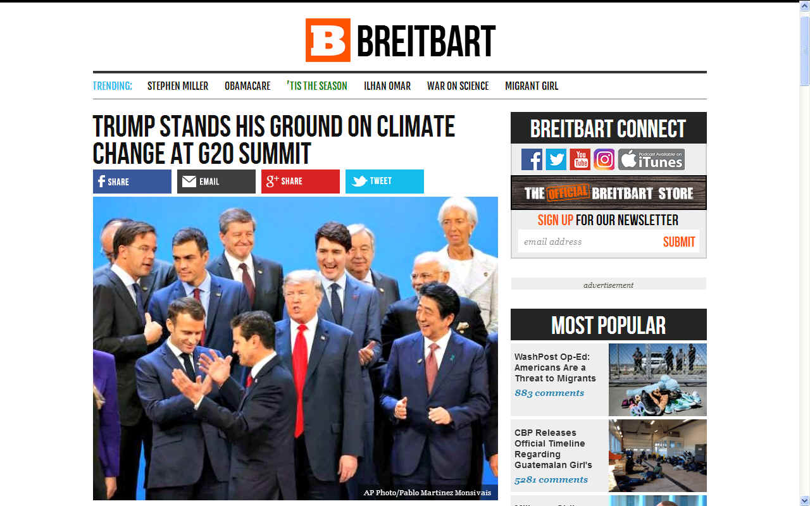Share article via Facebook share button
Image resolution: width=810 pixels, height=506 pixels.
pos(132,182)
